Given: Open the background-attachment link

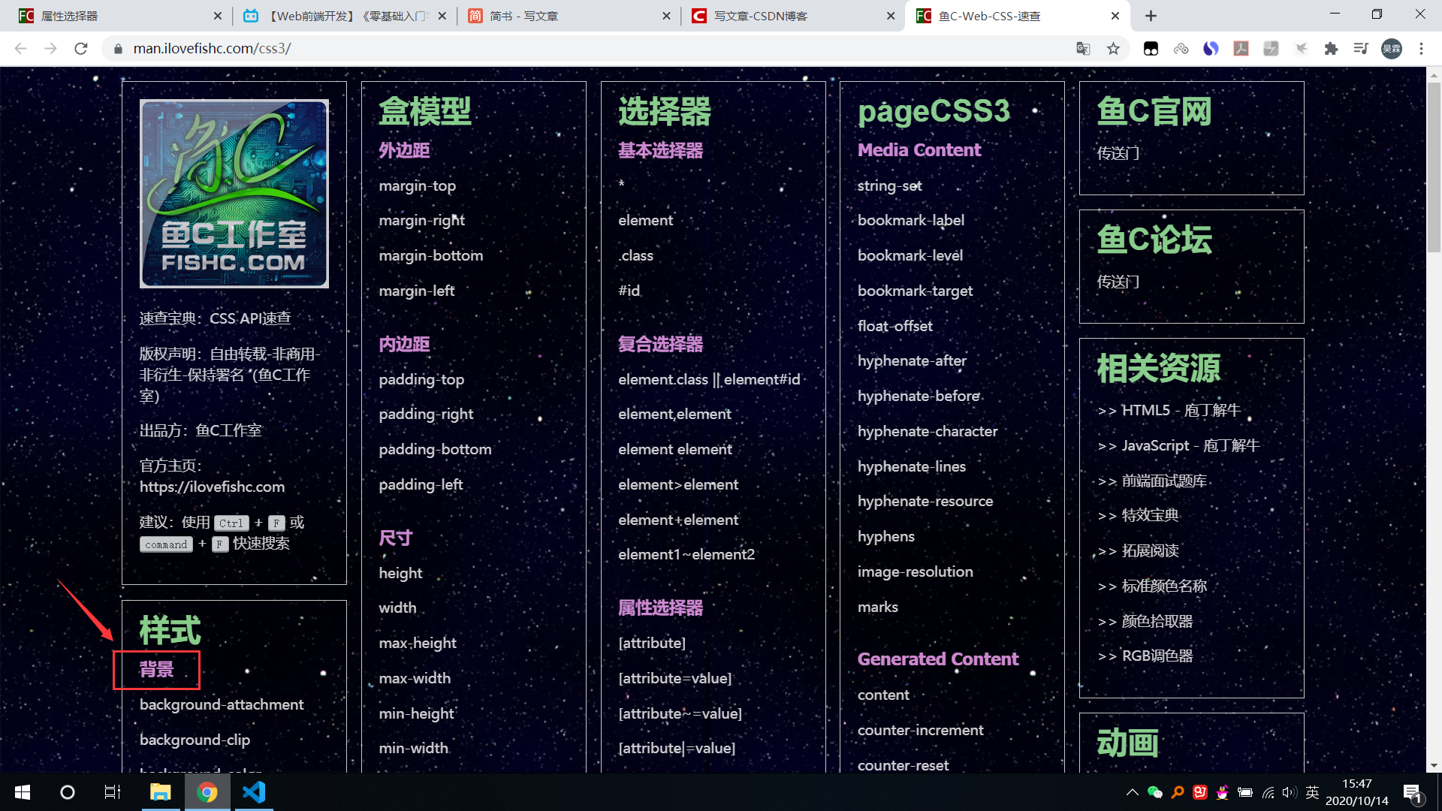Looking at the screenshot, I should [222, 704].
